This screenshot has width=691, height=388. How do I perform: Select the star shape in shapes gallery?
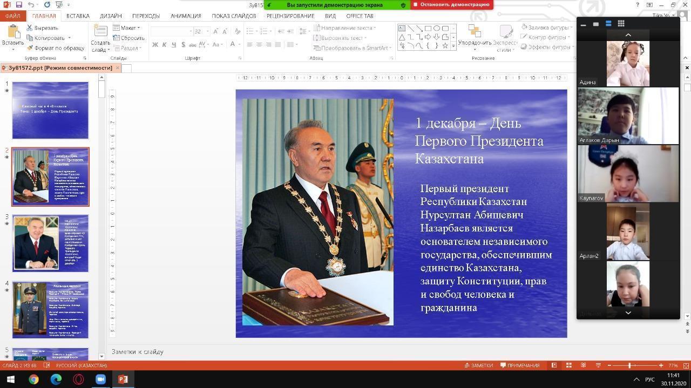tap(445, 46)
